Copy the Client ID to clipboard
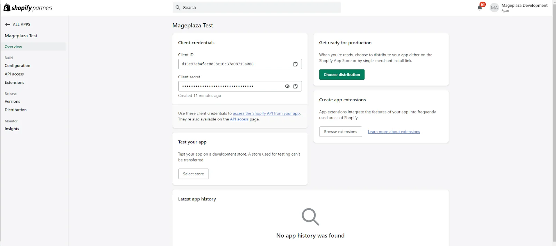This screenshot has height=246, width=556. [x=295, y=64]
